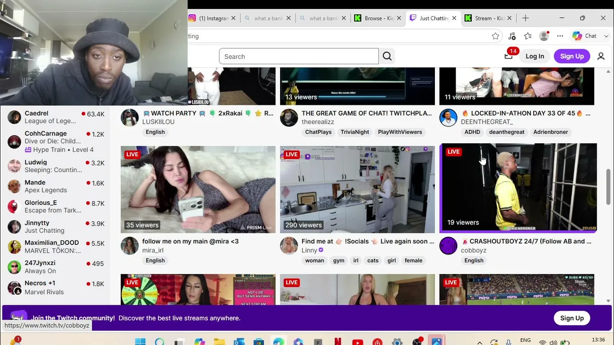This screenshot has height=345, width=614.
Task: Click Sign Up on the purple banner
Action: coord(572,318)
